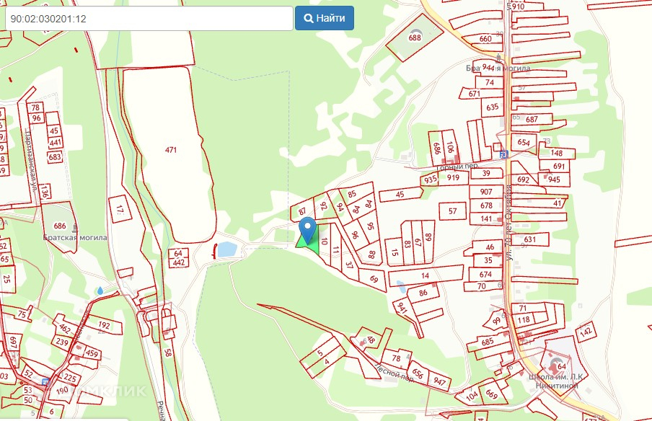This screenshot has height=421, width=652.
Task: Select parcel 142 near the school
Action: click(586, 332)
